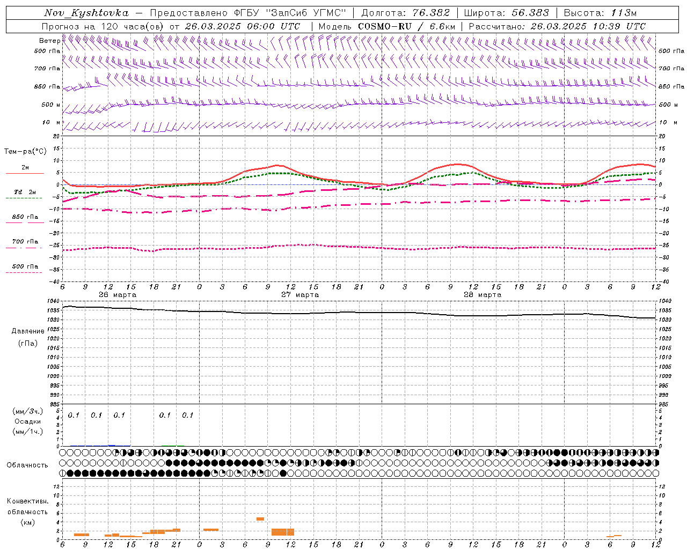Select the provider text ФГБУ "ЗапСиб УГМС"
Image resolution: width=687 pixels, height=549 pixels.
tap(291, 13)
